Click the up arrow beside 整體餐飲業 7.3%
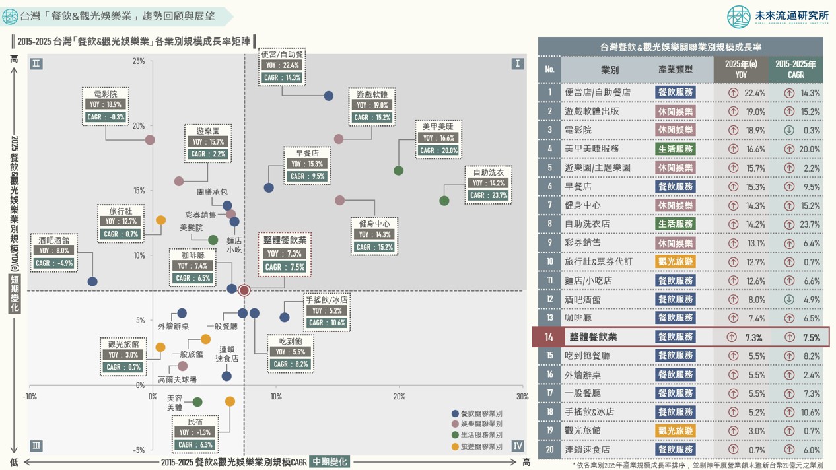This screenshot has width=836, height=470. click(733, 338)
